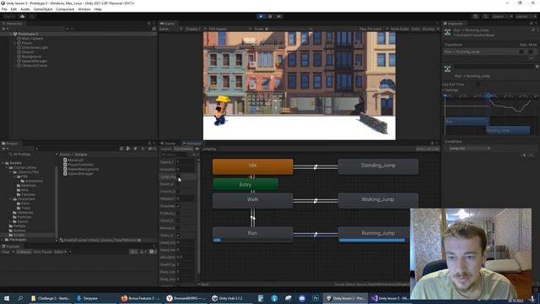Toggle the Crouch_b parameter checkbox
Viewport: 540px width, 304px height.
coord(178,192)
